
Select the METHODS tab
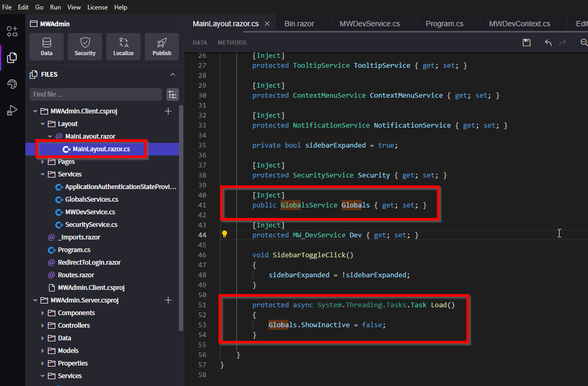232,43
